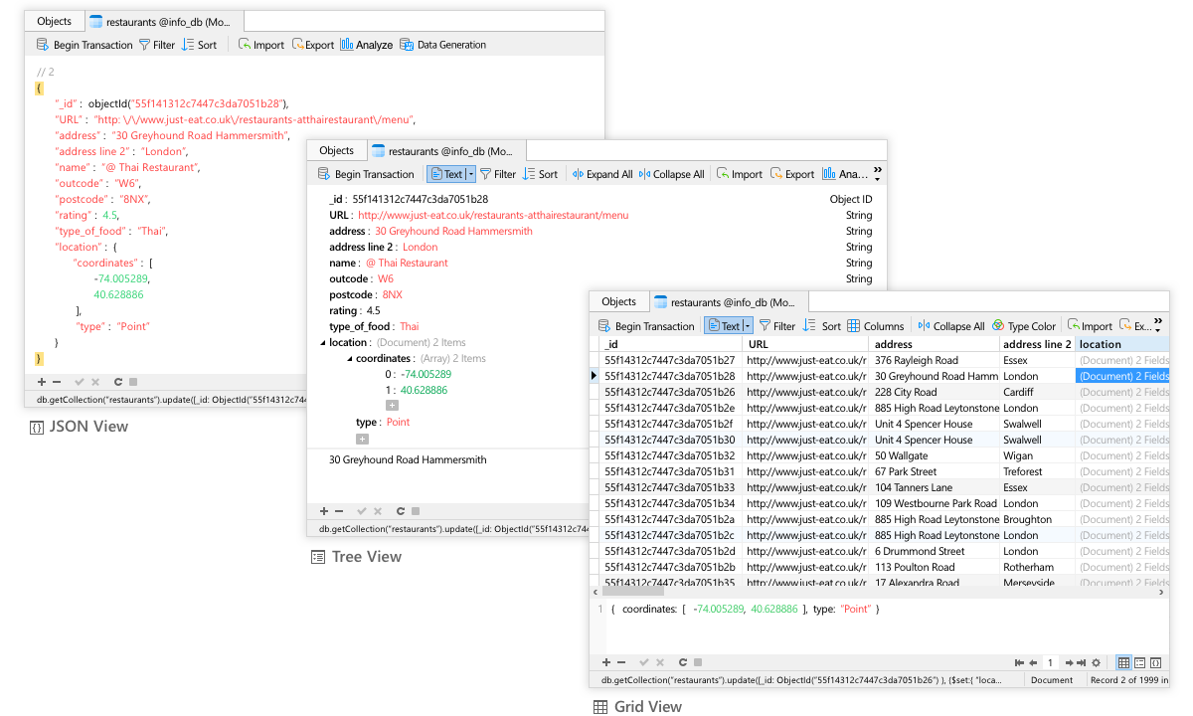Open Columns in the Grid View toolbar

876,326
